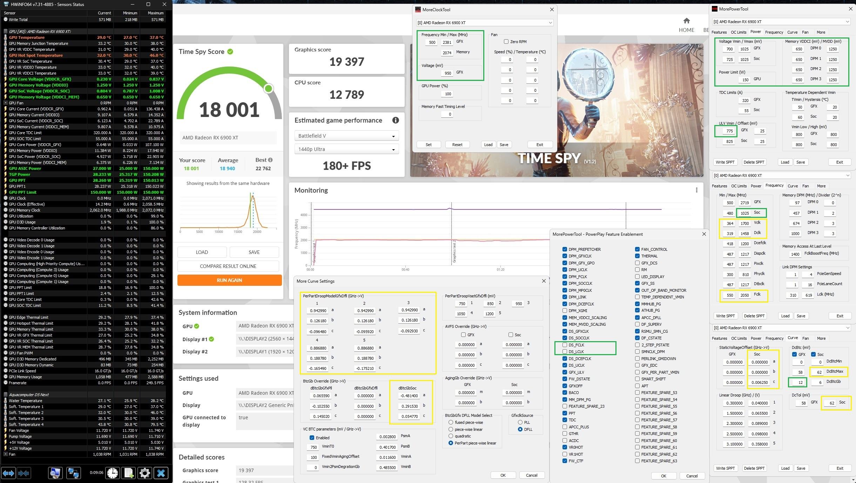Screen dimensions: 856x483
Task: Select the PLL GfxclkSource radio button
Action: coord(520,422)
